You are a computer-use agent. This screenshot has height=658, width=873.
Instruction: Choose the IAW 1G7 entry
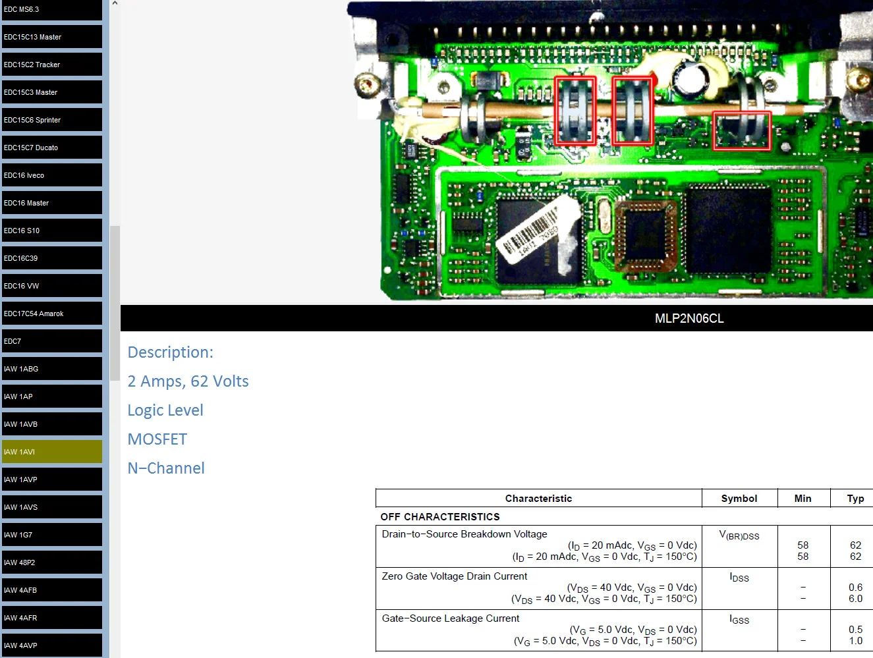click(52, 535)
